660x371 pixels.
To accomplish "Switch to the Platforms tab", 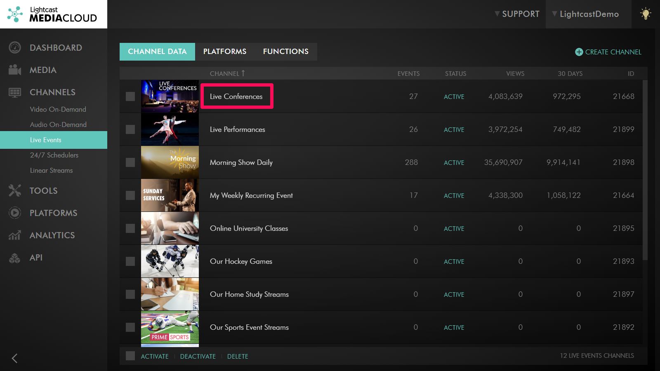I will pyautogui.click(x=224, y=52).
